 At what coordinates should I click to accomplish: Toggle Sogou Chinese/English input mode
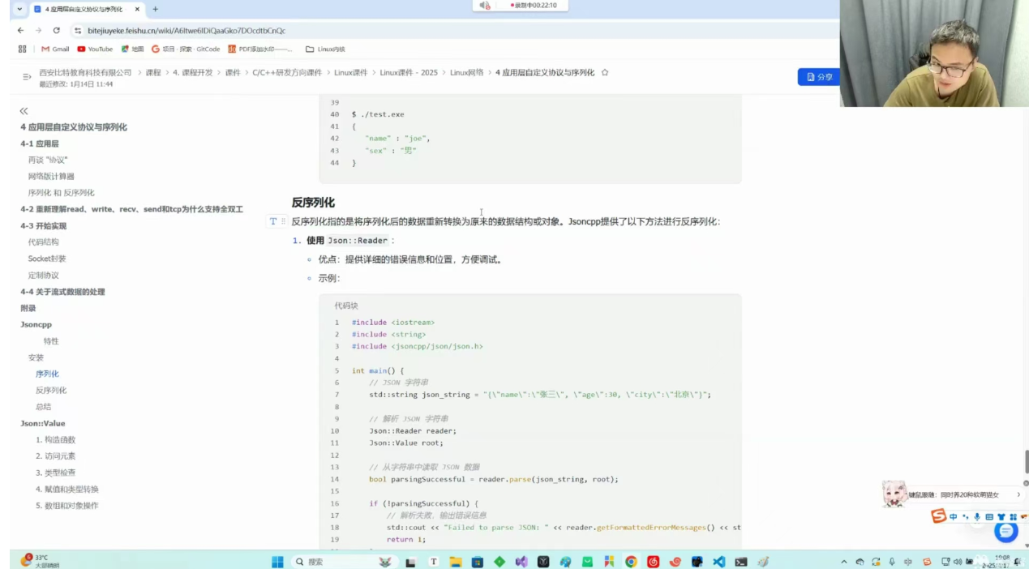(954, 517)
